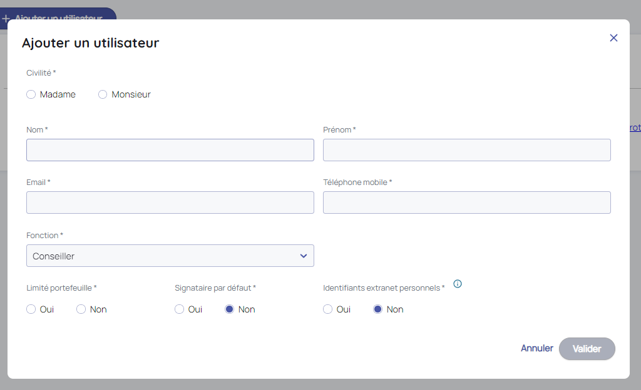
Task: Click into the Prénom input field
Action: (466, 150)
